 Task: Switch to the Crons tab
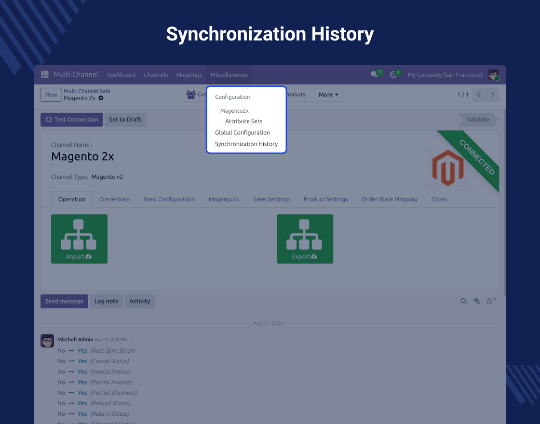439,199
